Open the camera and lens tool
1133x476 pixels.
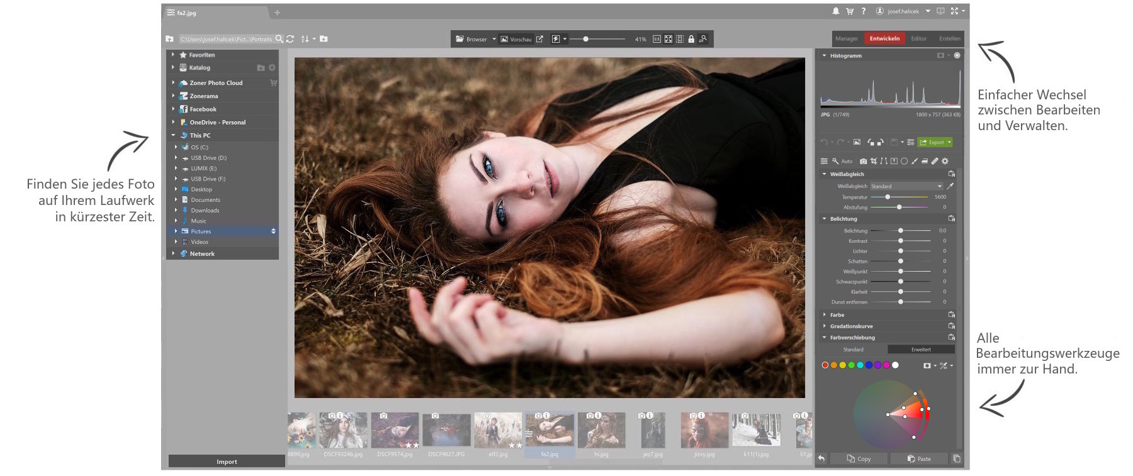[x=863, y=161]
